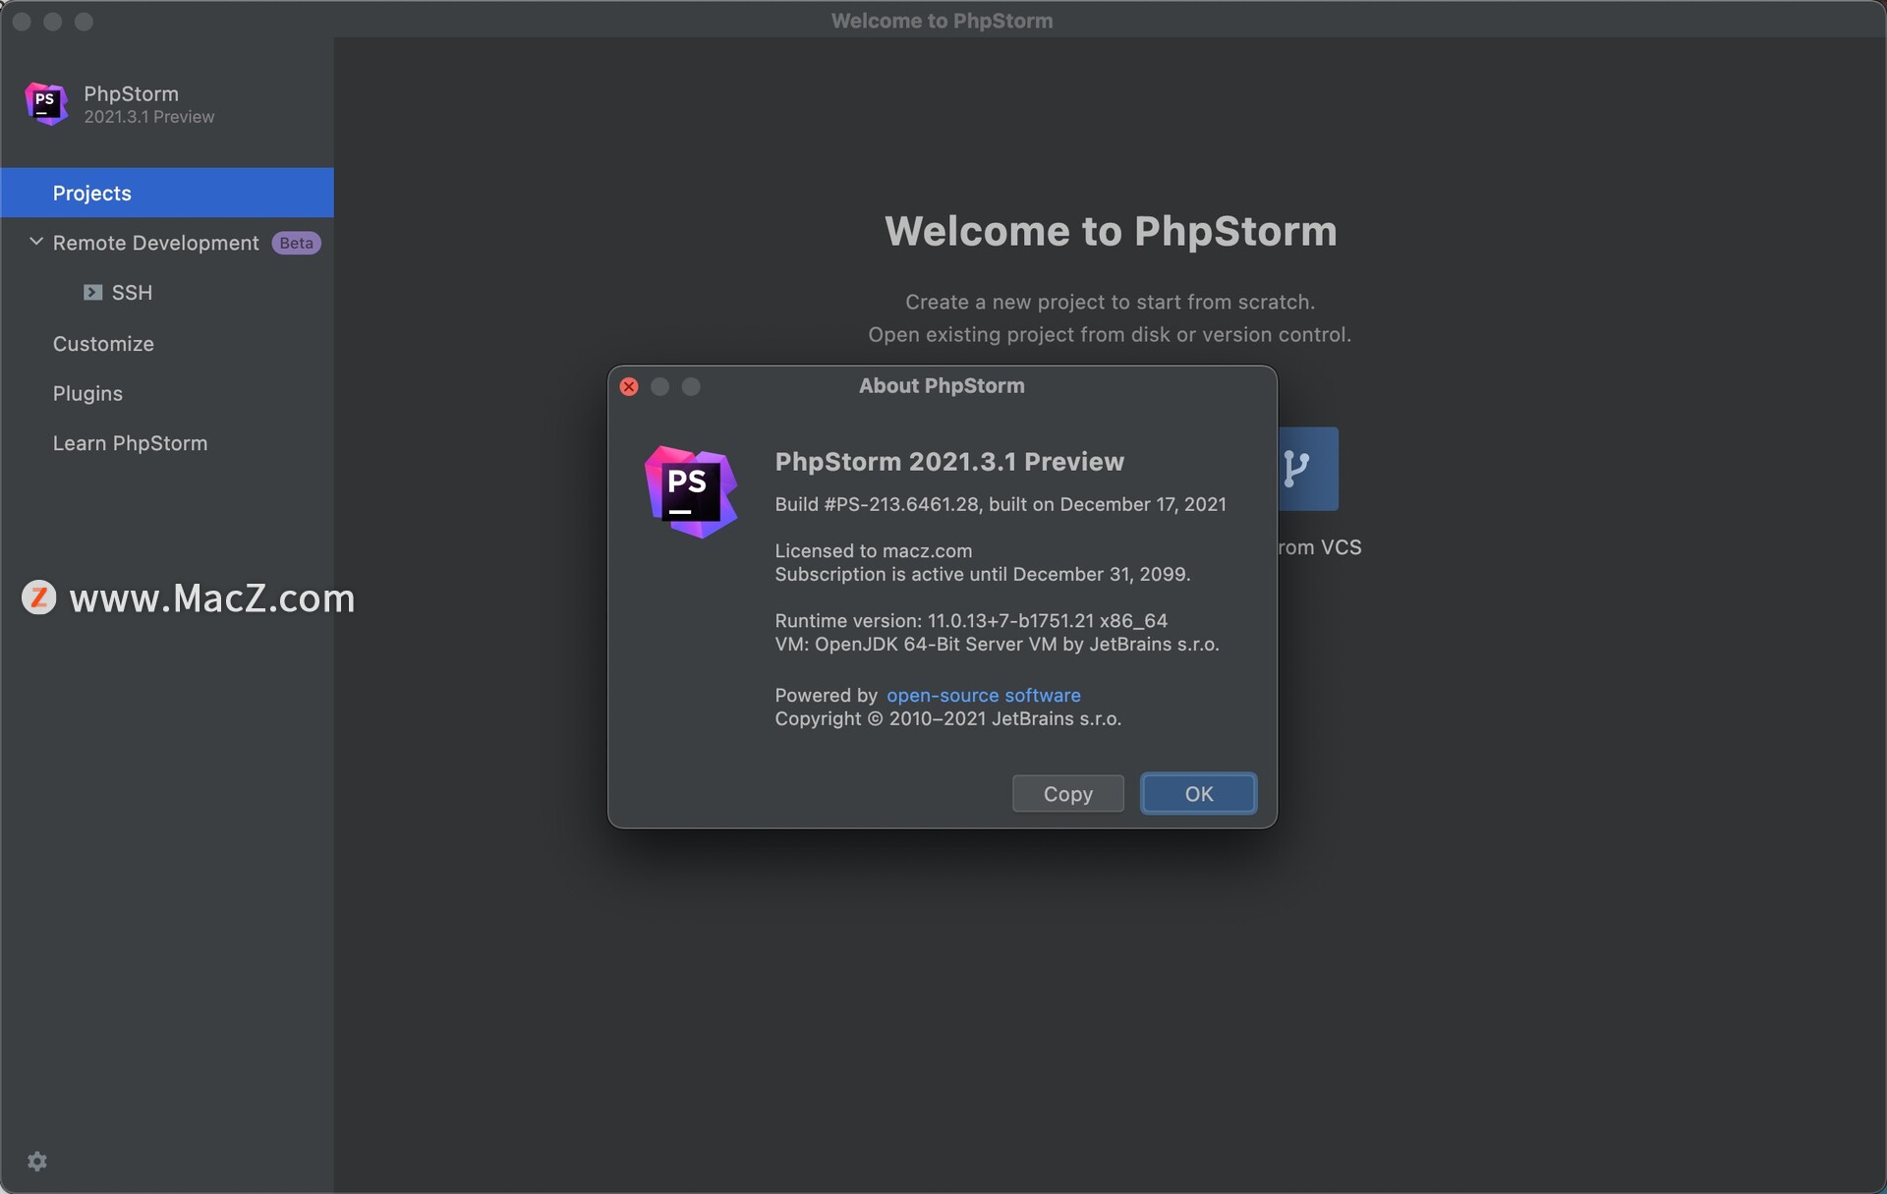Click the Beta badge next to Remote Development
Image resolution: width=1887 pixels, height=1194 pixels.
tap(296, 243)
